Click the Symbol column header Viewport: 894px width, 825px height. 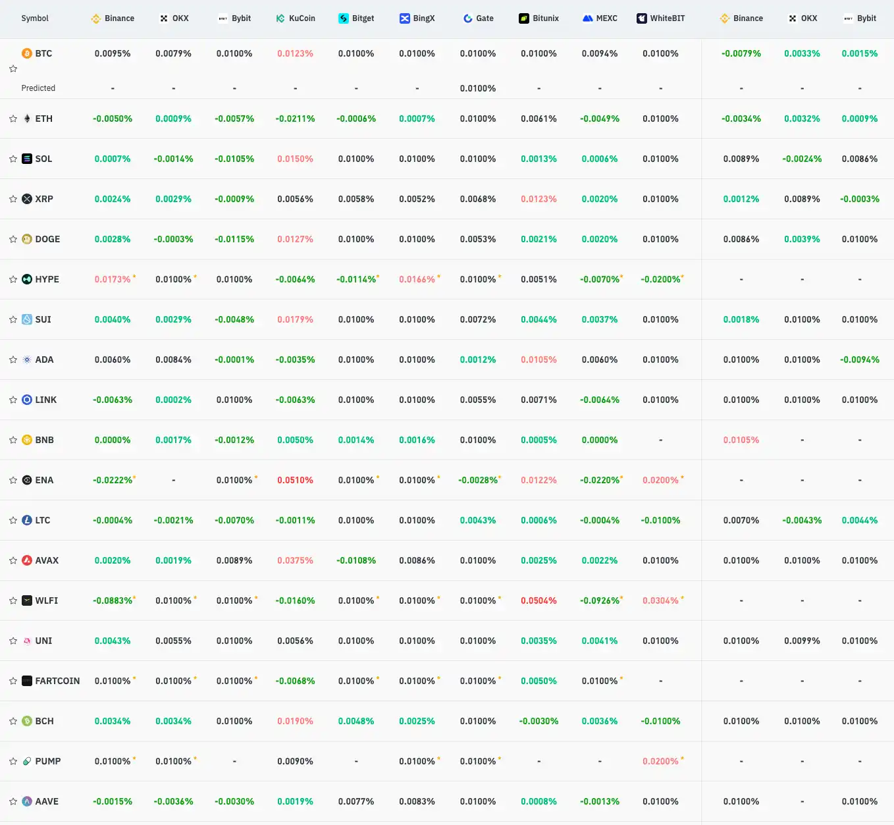point(35,18)
